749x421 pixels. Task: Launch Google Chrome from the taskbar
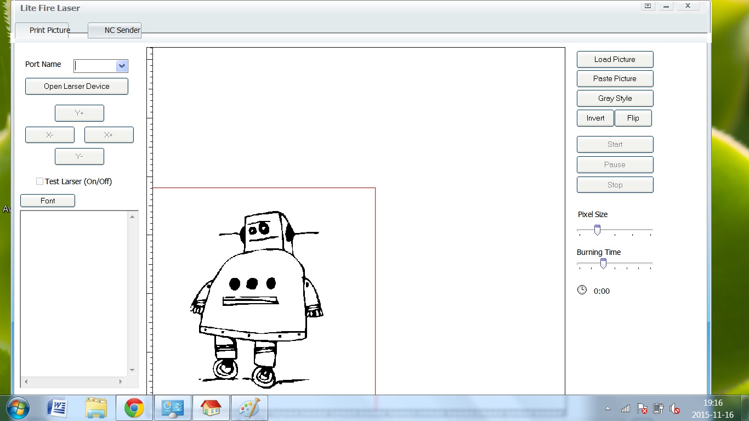(x=134, y=408)
